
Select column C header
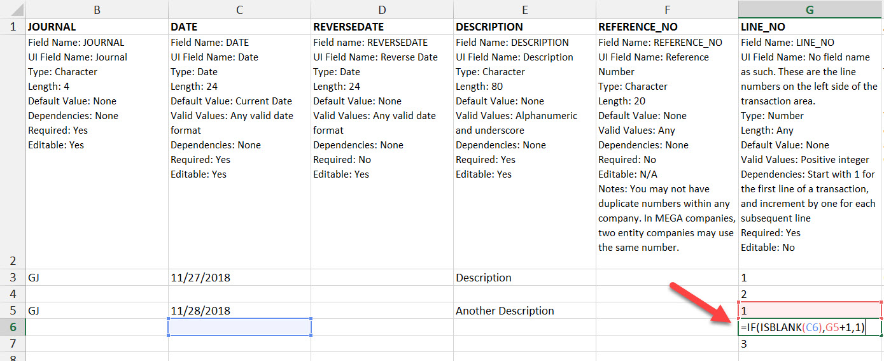tap(239, 10)
